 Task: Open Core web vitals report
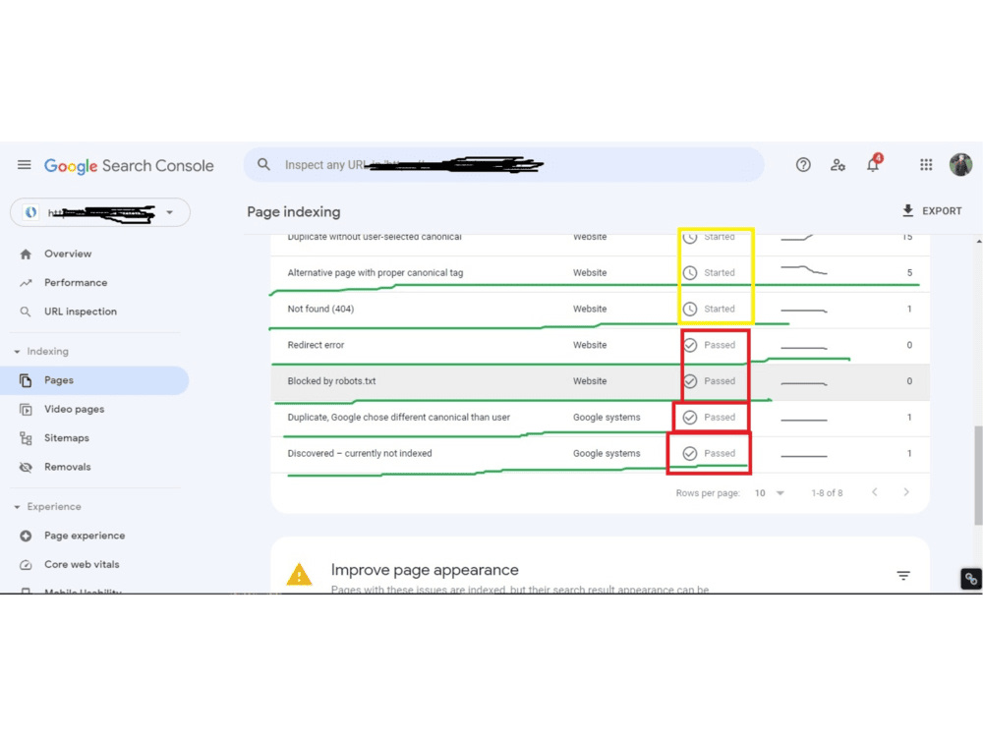82,565
